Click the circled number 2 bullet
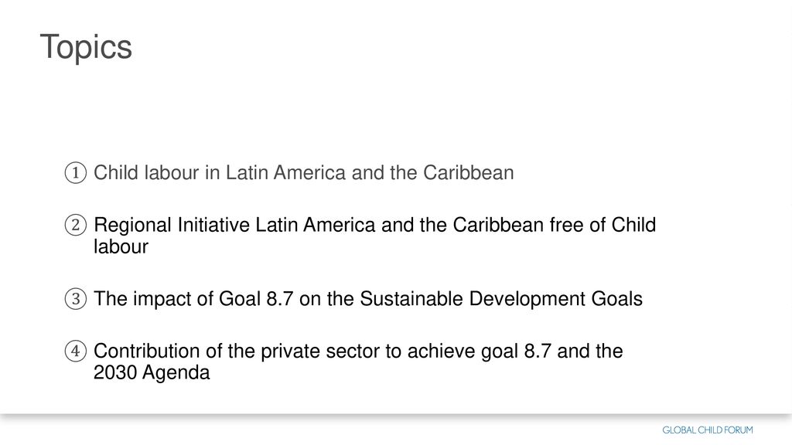Image resolution: width=792 pixels, height=445 pixels. click(x=76, y=225)
